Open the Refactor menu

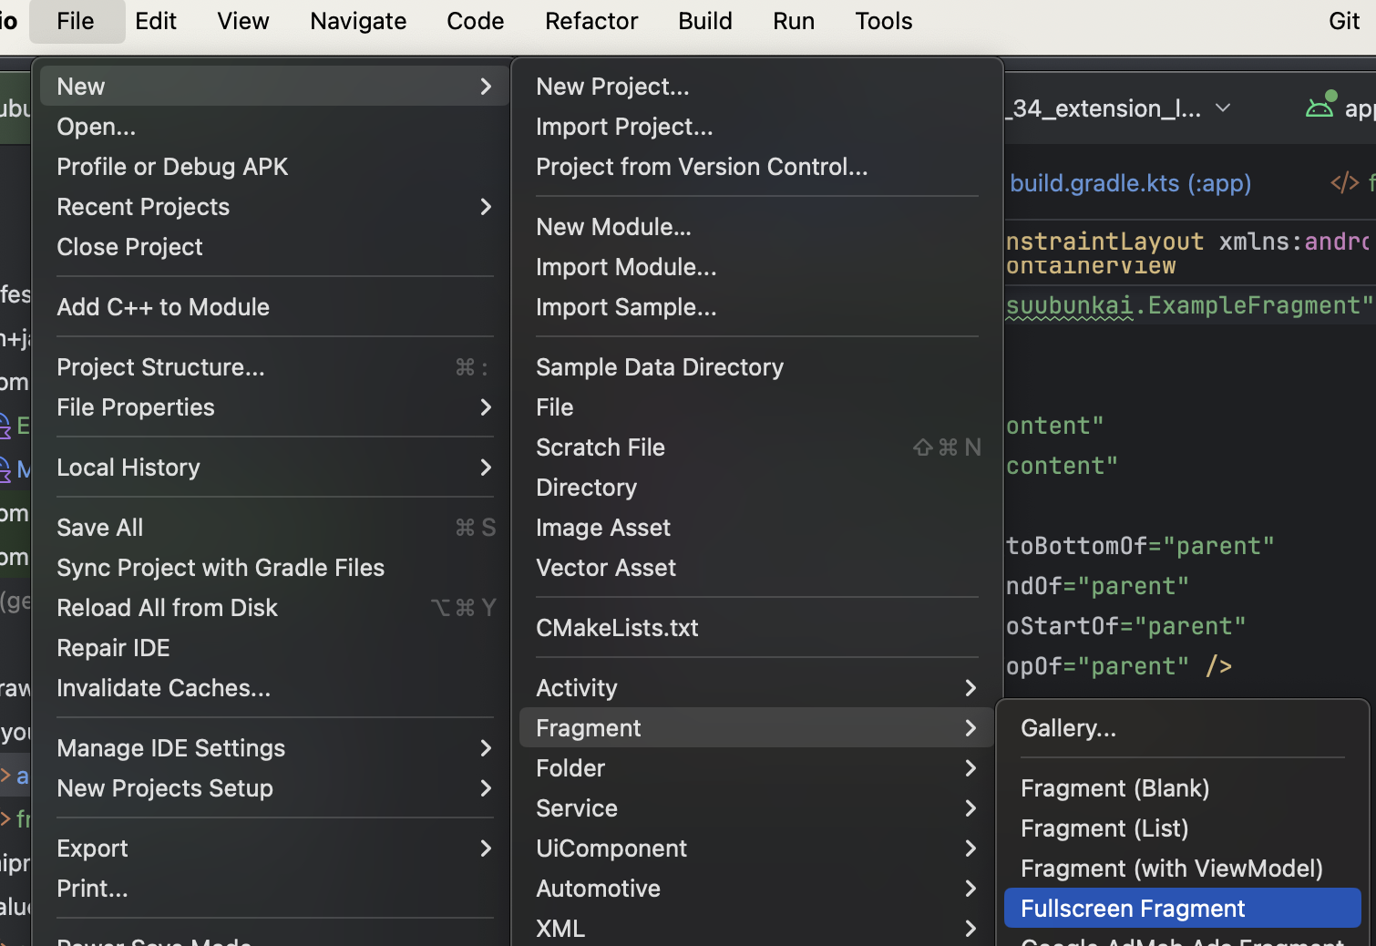pyautogui.click(x=591, y=21)
